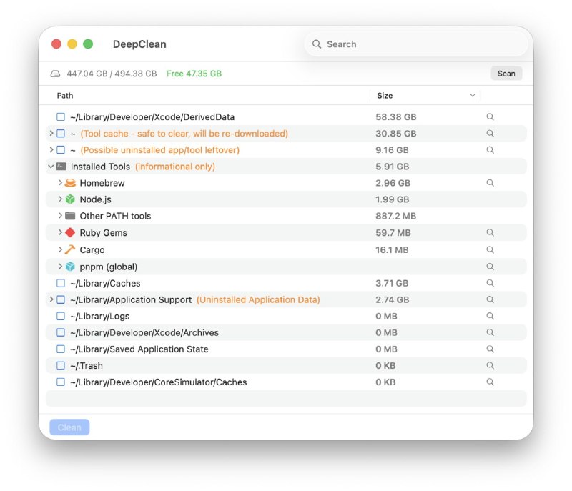Click the Uninstalled Application Data label

coord(258,299)
